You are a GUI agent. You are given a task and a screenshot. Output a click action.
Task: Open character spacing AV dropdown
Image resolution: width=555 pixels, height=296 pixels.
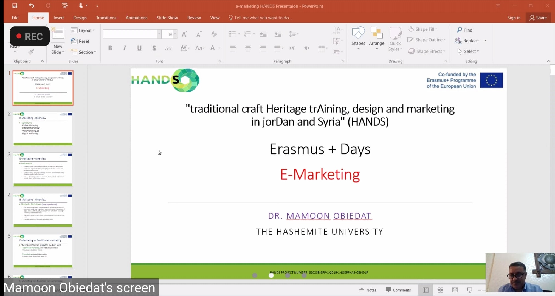point(185,48)
